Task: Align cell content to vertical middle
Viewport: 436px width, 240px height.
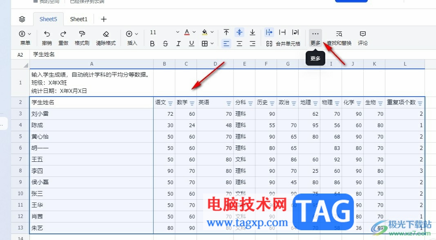Action: point(239,32)
